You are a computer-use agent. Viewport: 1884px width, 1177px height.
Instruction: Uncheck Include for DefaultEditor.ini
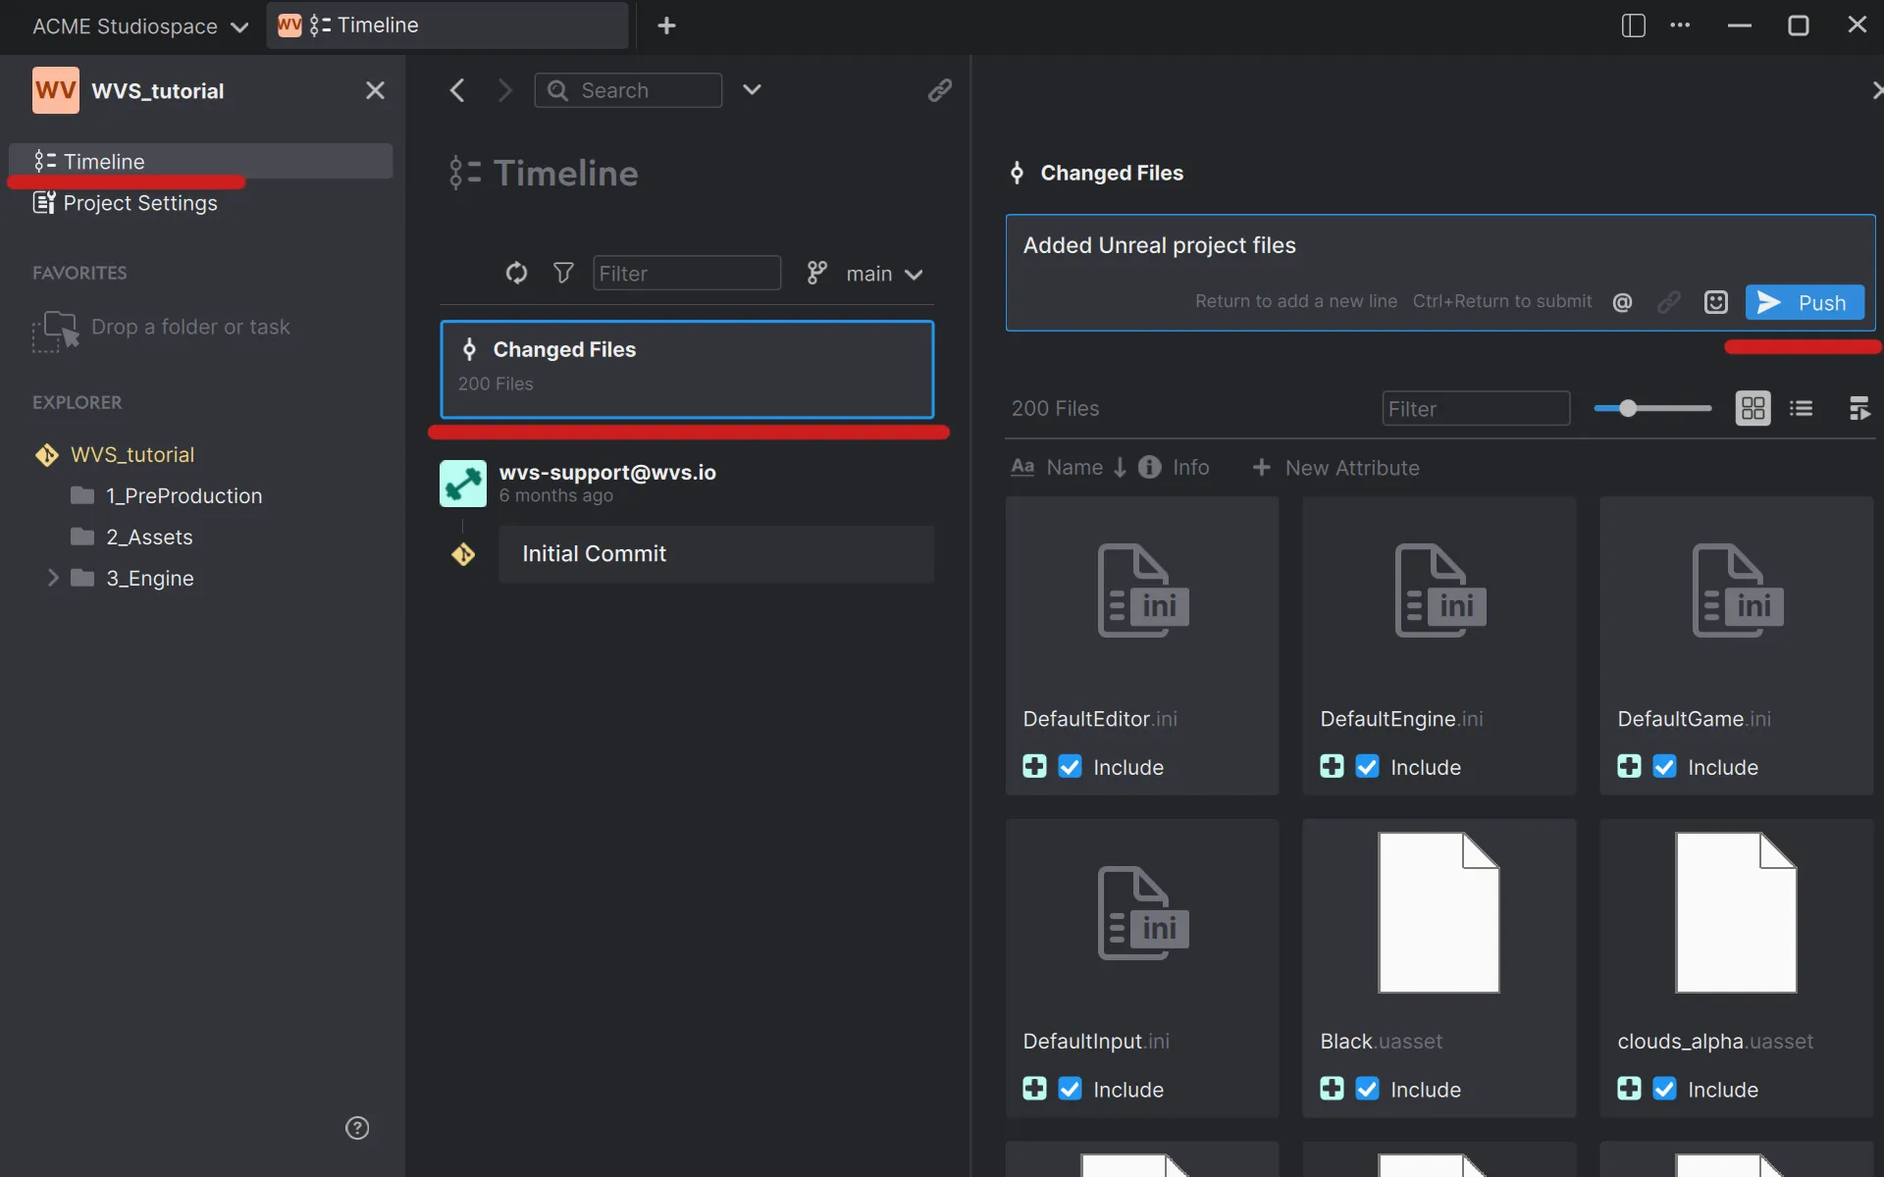[1070, 766]
